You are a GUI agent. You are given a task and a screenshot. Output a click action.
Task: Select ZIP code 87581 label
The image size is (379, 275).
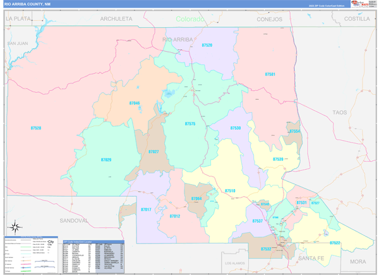270,74
